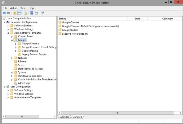Expand the Control Panel tree node
Viewport: 183px width, 124px height.
click(12, 36)
